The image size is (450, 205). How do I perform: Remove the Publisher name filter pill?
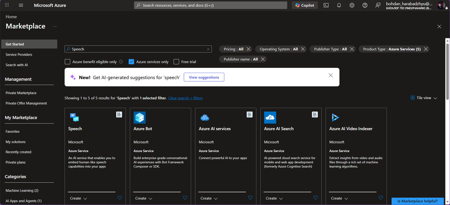263,59
